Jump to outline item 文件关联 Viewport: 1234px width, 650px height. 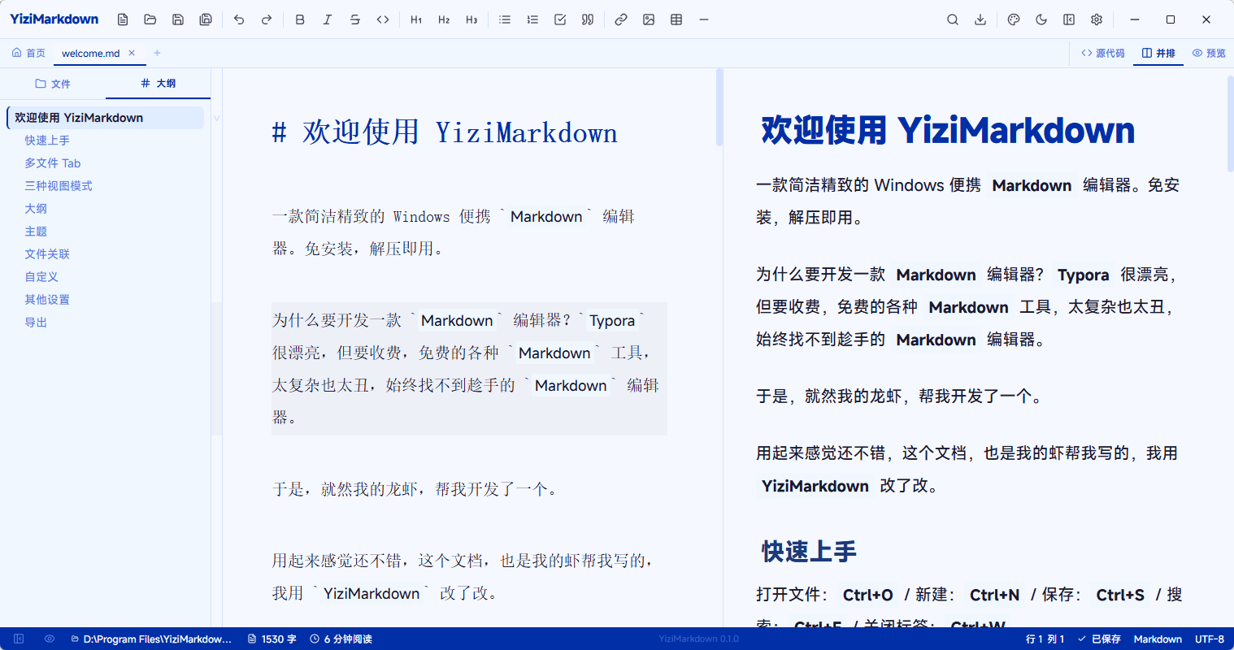(x=47, y=254)
